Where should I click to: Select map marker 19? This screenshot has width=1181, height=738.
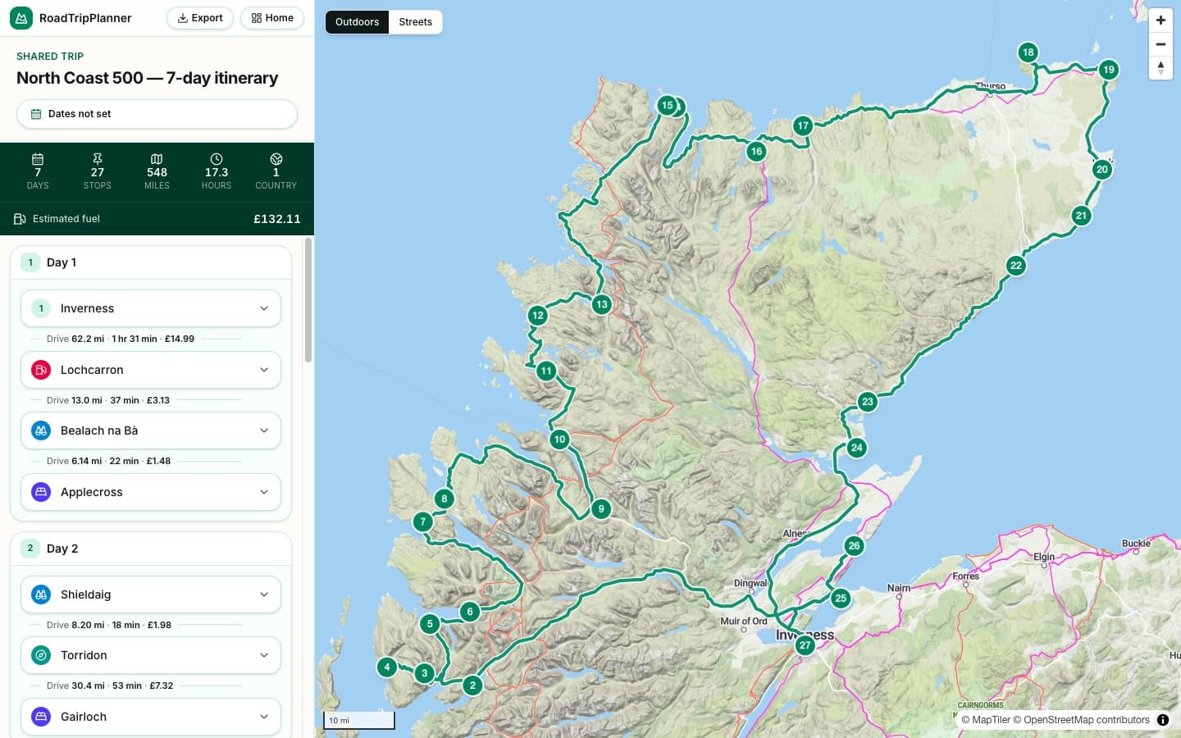click(1109, 70)
